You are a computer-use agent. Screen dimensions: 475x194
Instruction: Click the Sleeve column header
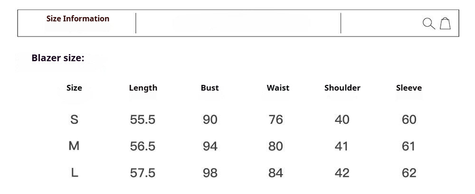coord(409,88)
